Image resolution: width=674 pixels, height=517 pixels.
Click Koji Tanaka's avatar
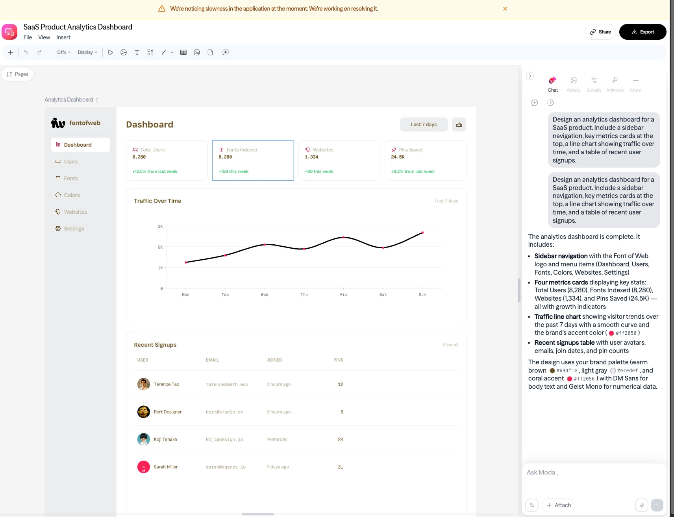pyautogui.click(x=144, y=439)
